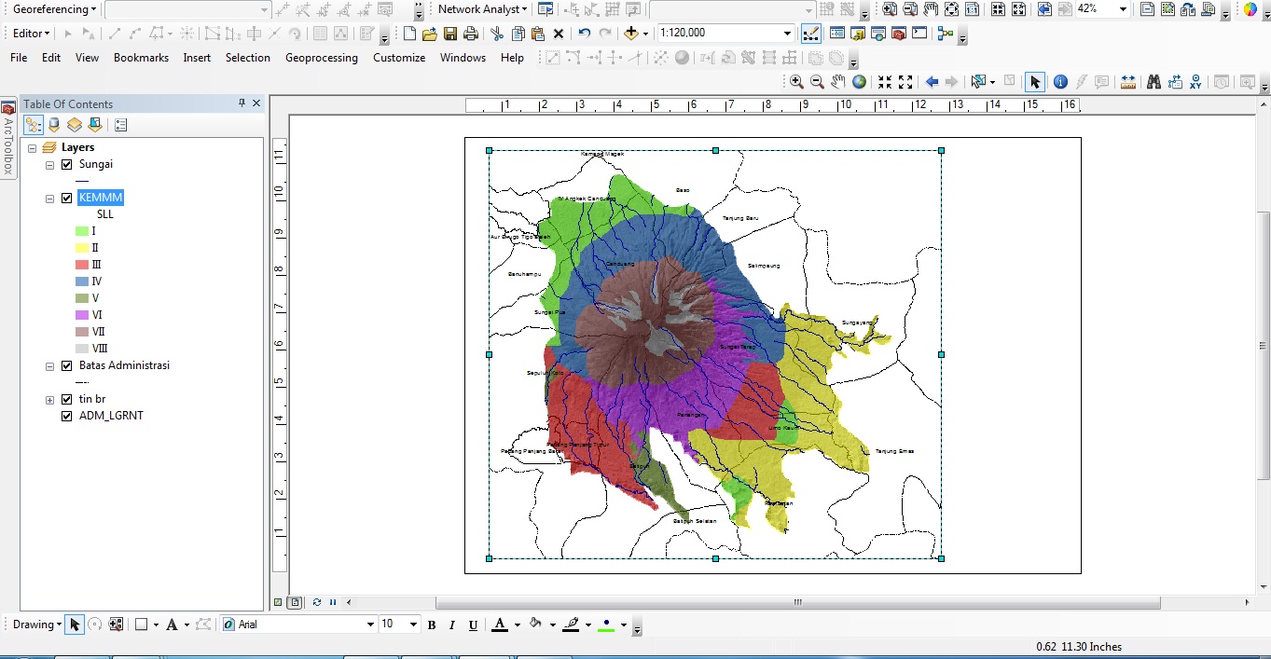This screenshot has height=659, width=1271.
Task: Toggle Batas Administrasi layer visibility
Action: 66,365
